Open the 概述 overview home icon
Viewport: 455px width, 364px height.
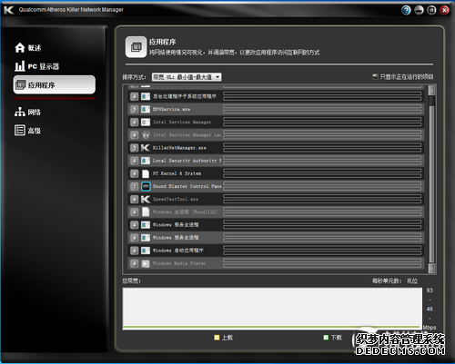click(x=20, y=47)
